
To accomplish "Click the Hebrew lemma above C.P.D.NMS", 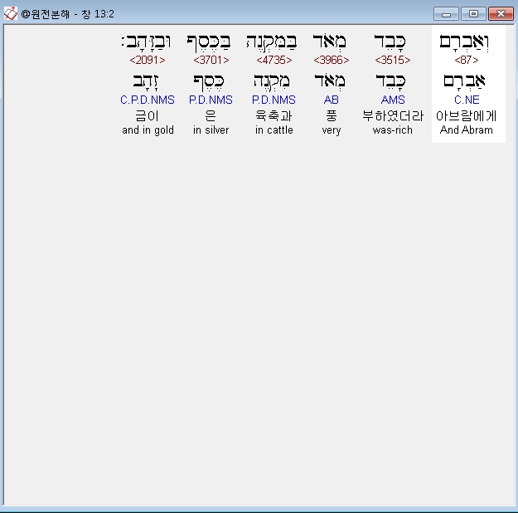I will pos(146,81).
